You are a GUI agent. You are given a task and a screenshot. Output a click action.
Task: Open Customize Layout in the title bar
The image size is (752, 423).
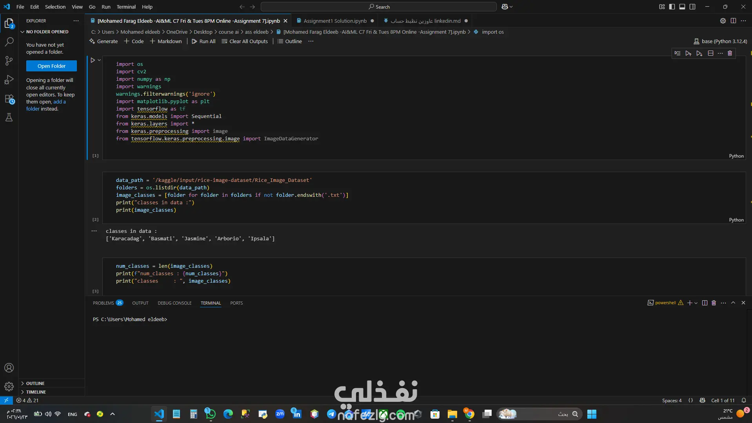(x=662, y=7)
